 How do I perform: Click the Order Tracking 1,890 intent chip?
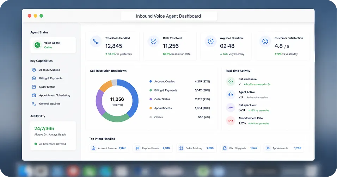pos(196,148)
